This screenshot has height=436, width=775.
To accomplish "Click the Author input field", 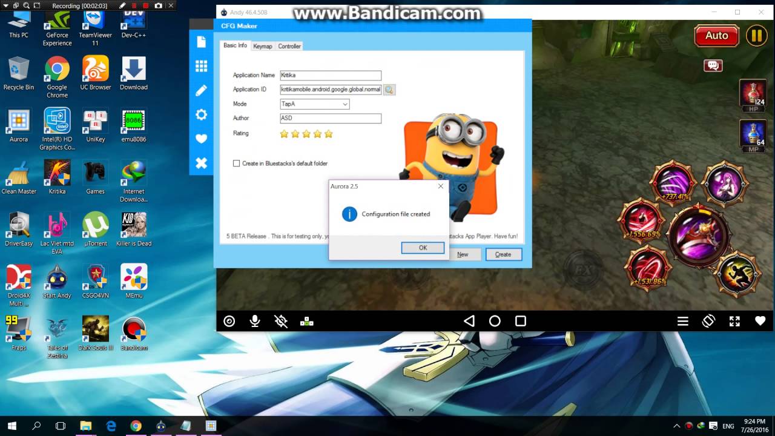I will [331, 118].
